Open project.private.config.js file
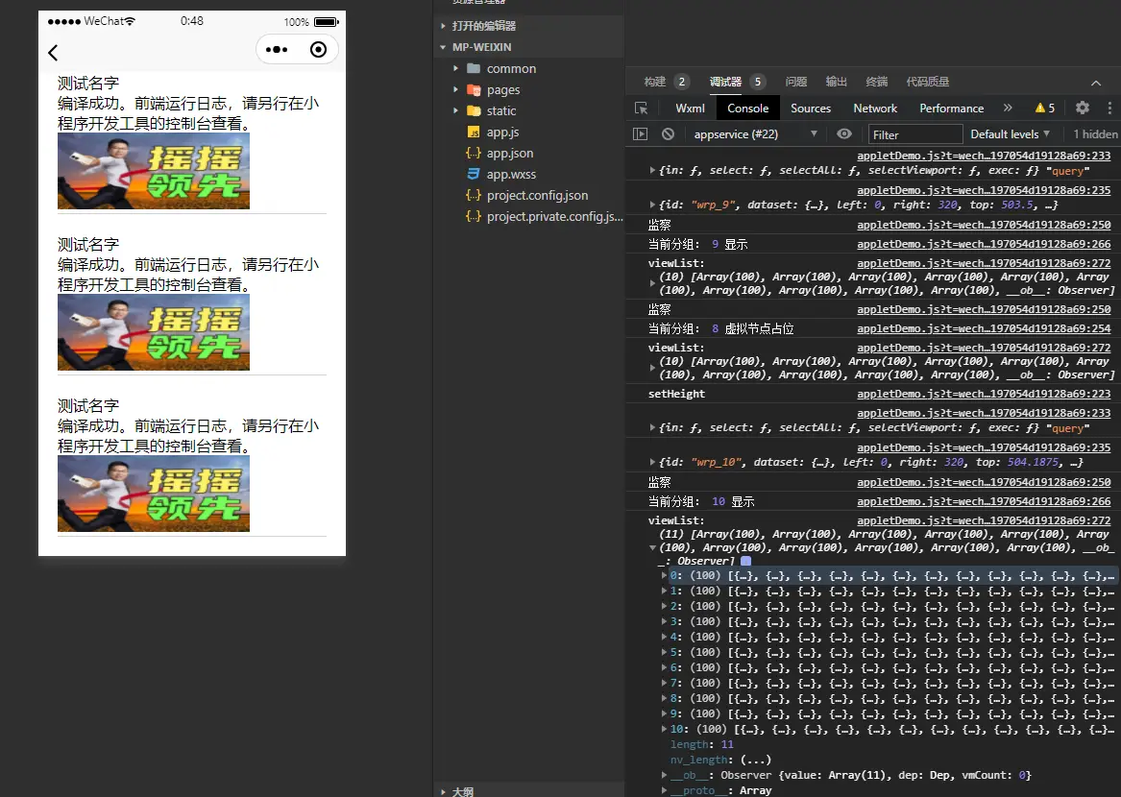Screen dimensions: 1121x797 (x=554, y=217)
